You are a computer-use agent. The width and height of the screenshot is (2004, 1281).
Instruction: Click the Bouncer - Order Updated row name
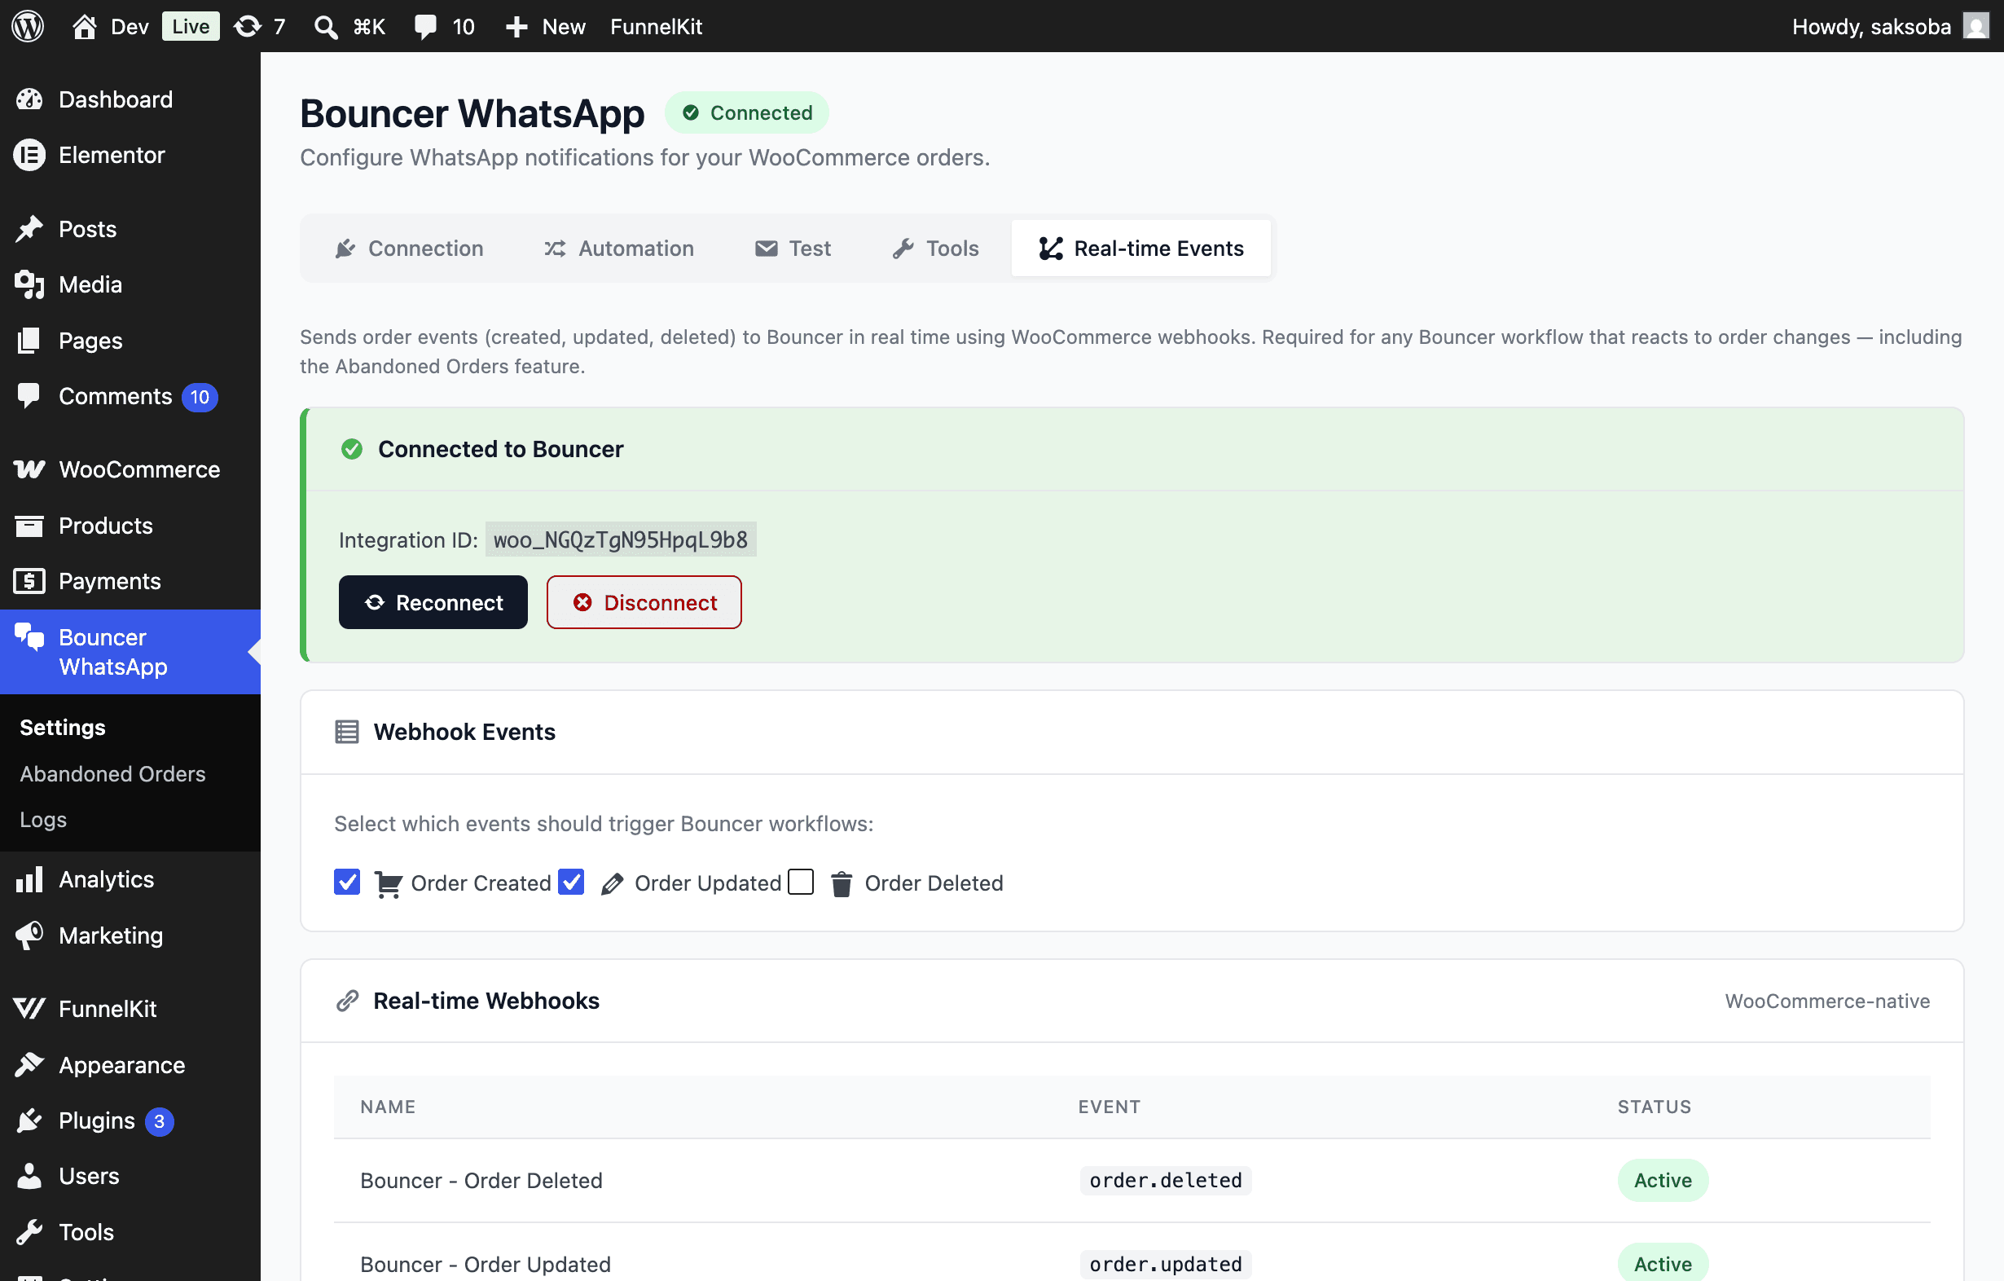[486, 1265]
